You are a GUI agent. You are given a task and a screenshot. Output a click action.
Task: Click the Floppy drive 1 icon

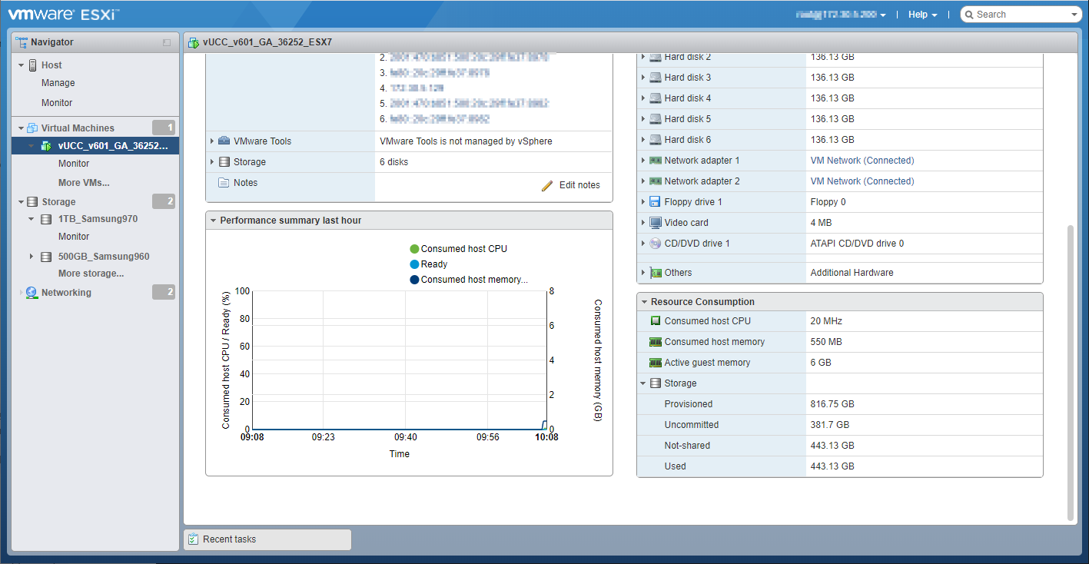click(655, 202)
